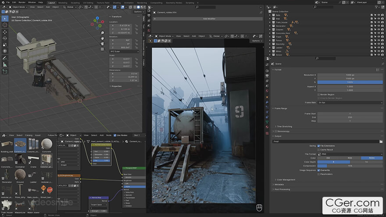Viewport: 386px width, 217px height.
Task: Select the Add Cube tool
Action: (x=5, y=71)
